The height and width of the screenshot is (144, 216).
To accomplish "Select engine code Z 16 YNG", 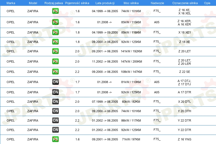I will click(x=185, y=139).
